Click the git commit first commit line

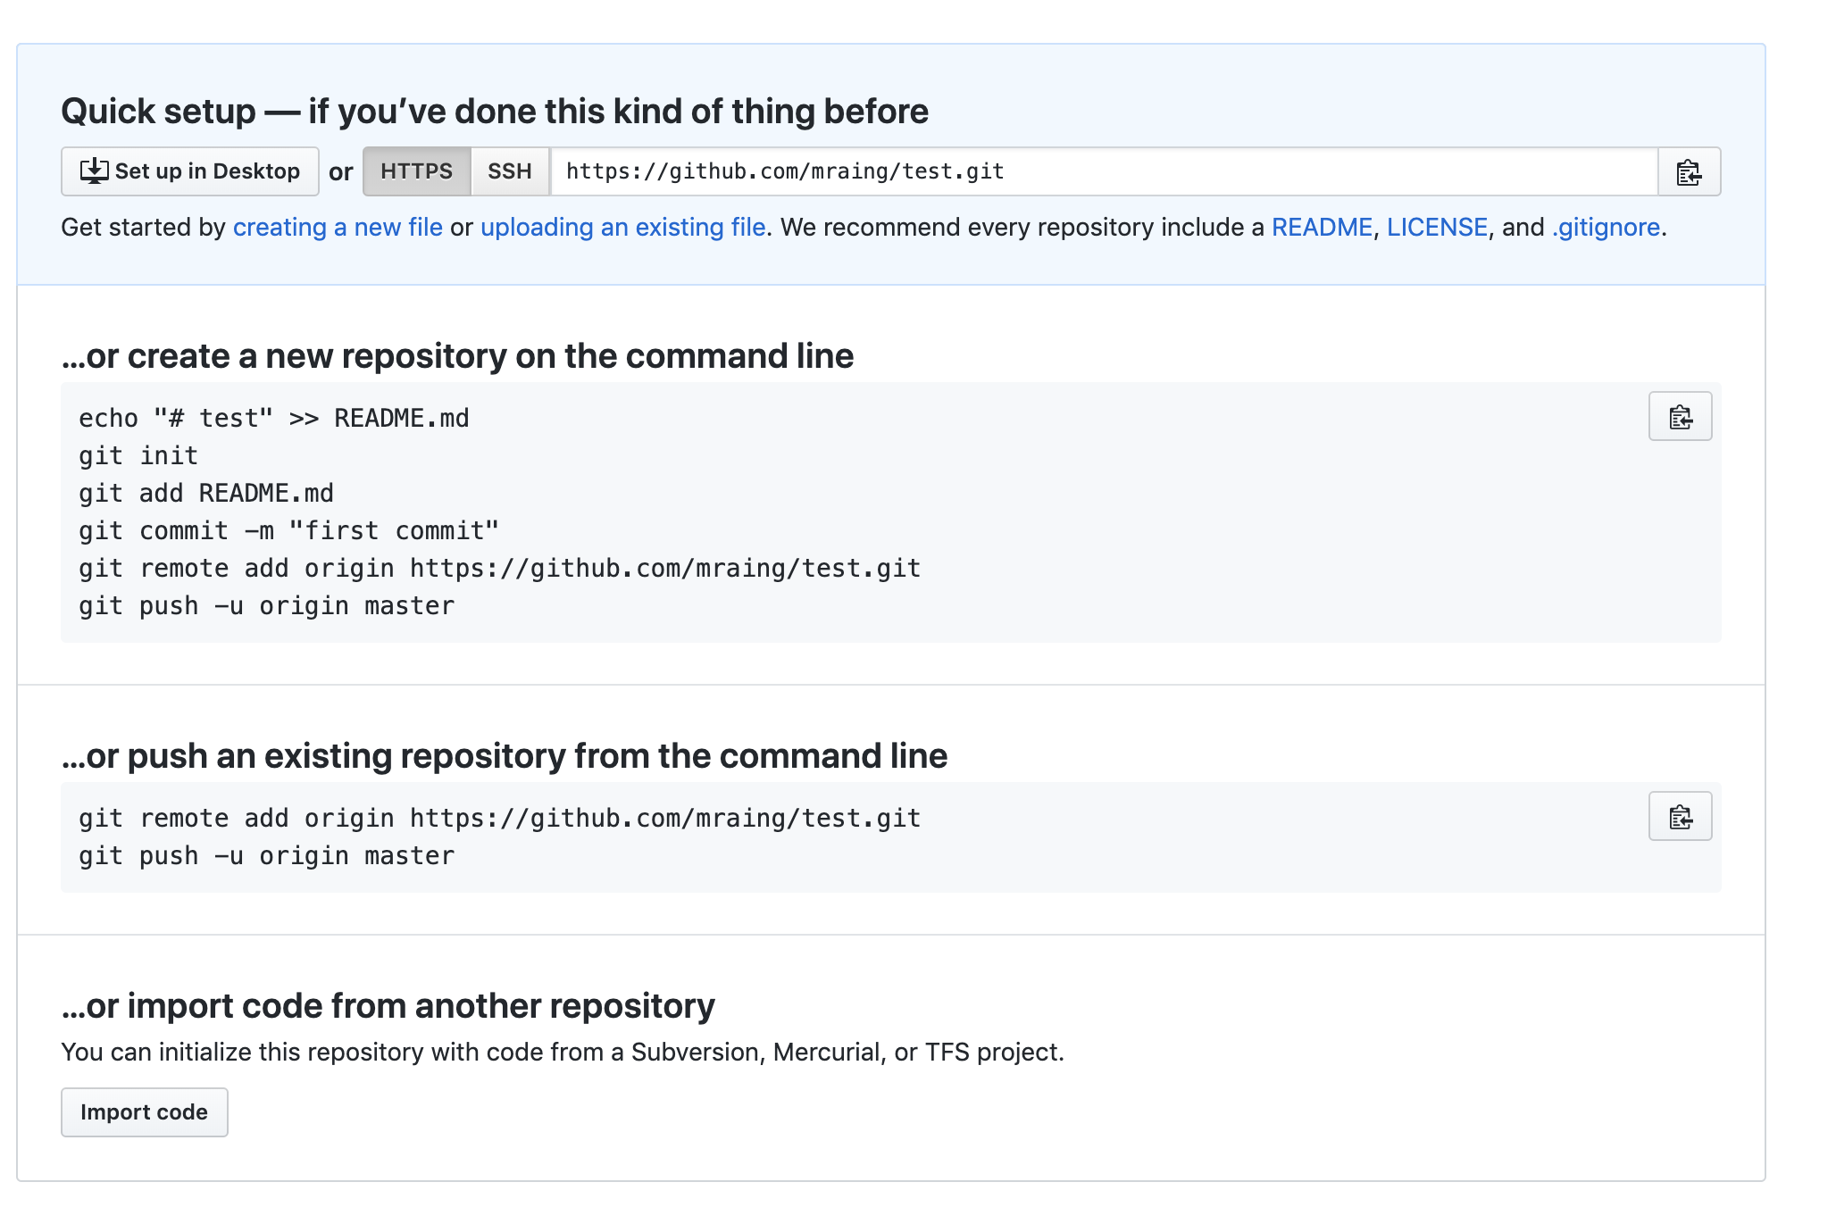(288, 531)
